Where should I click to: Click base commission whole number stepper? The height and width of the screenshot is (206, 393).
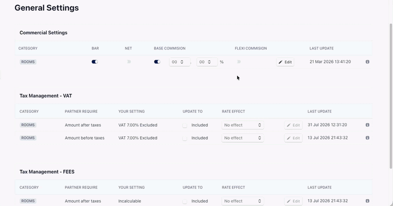(179, 62)
